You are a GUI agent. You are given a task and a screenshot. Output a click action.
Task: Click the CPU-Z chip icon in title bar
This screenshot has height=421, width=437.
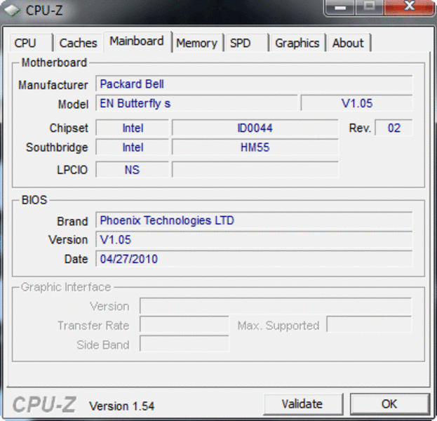[x=11, y=11]
